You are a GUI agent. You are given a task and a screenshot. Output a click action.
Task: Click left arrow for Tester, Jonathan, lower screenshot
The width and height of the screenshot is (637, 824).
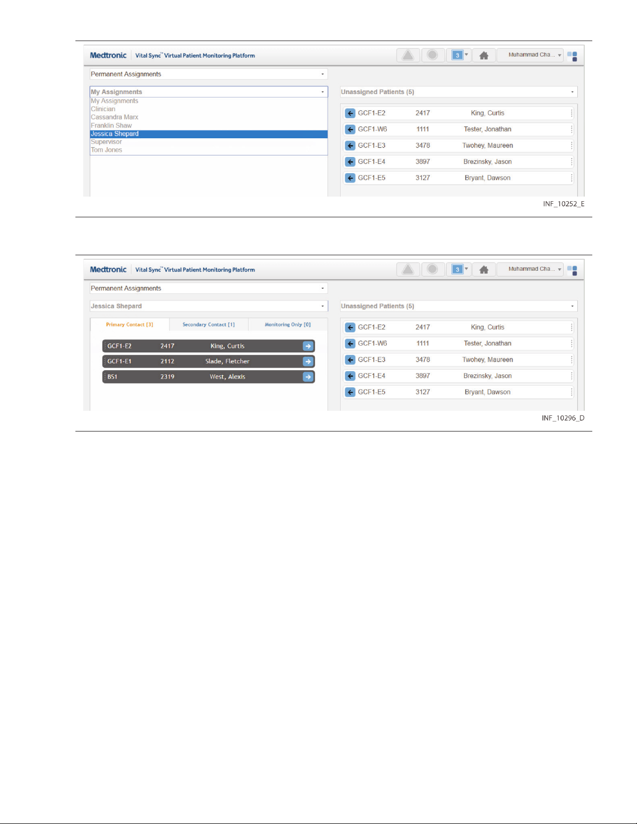(350, 344)
